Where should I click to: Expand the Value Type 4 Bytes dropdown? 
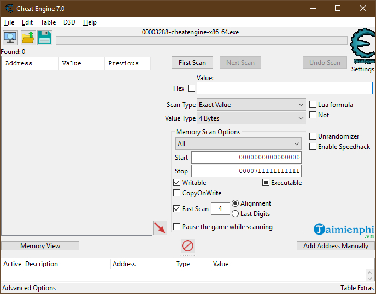pyautogui.click(x=251, y=118)
